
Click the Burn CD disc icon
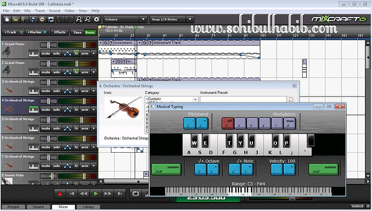click(x=42, y=19)
